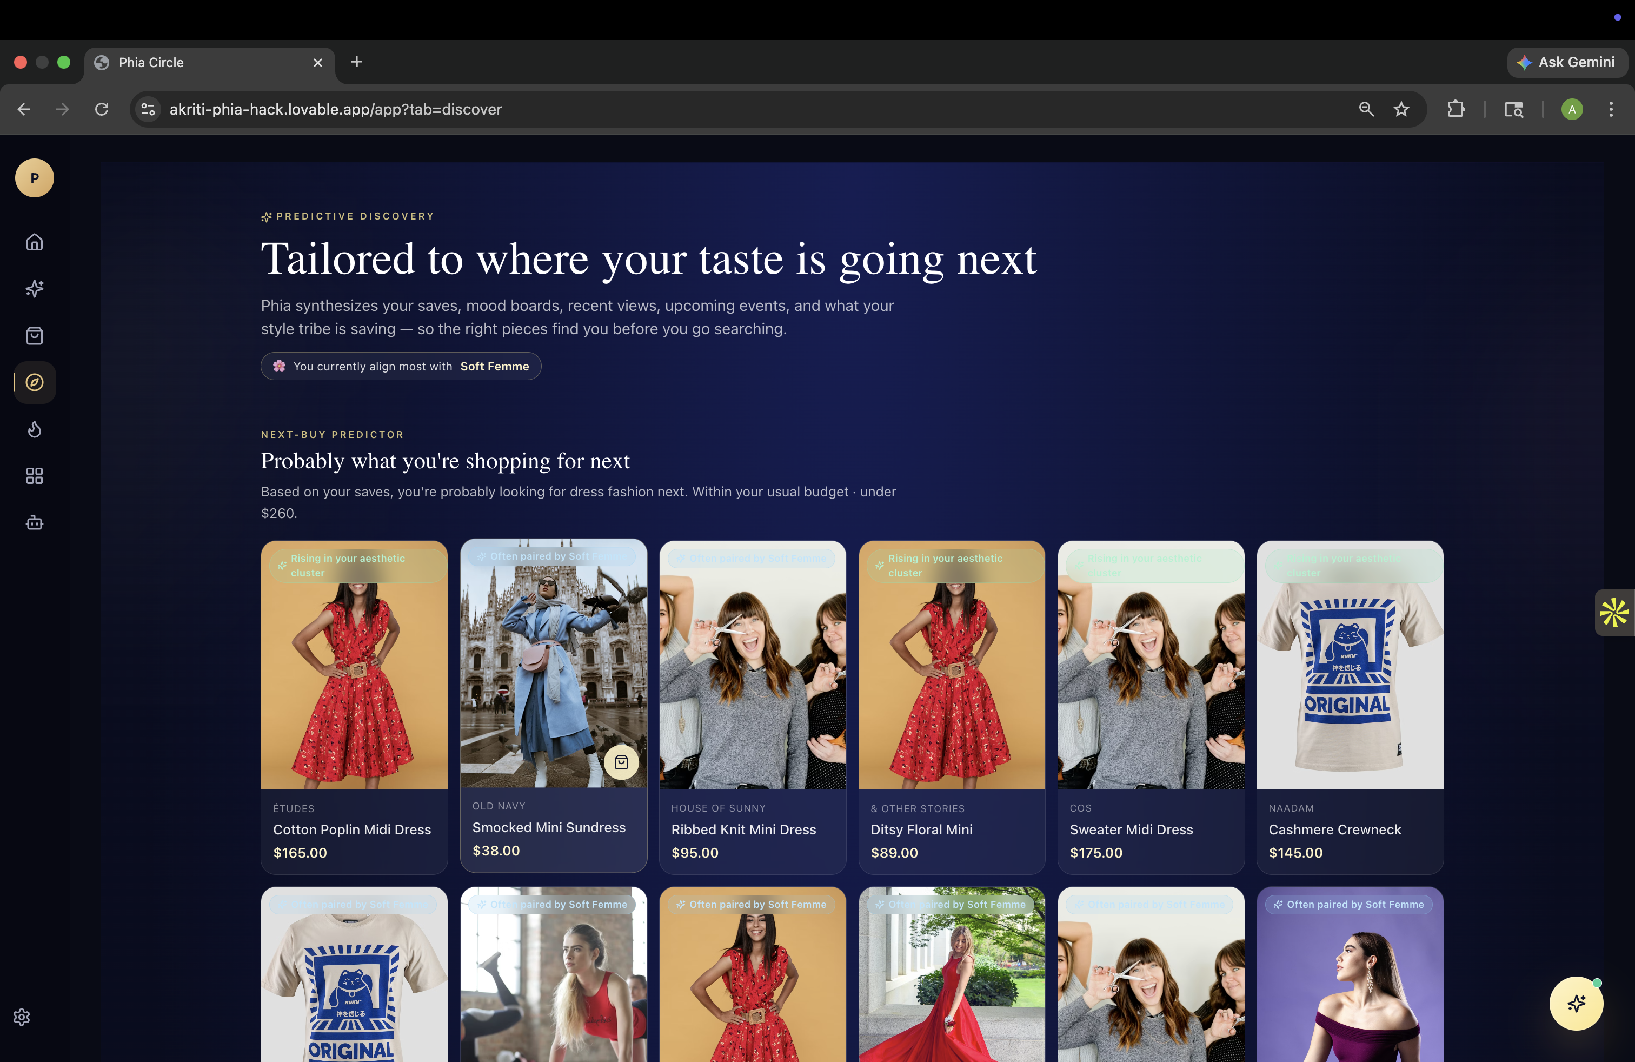Viewport: 1635px width, 1062px height.
Task: Select the Phia Circle browser tab
Action: 210,63
